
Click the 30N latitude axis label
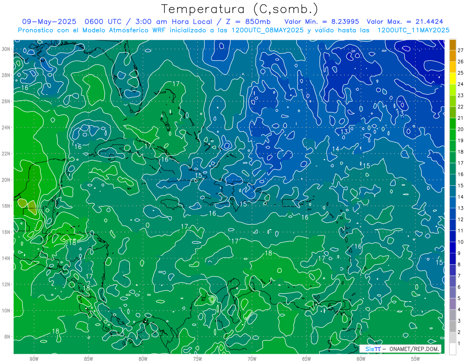6,49
